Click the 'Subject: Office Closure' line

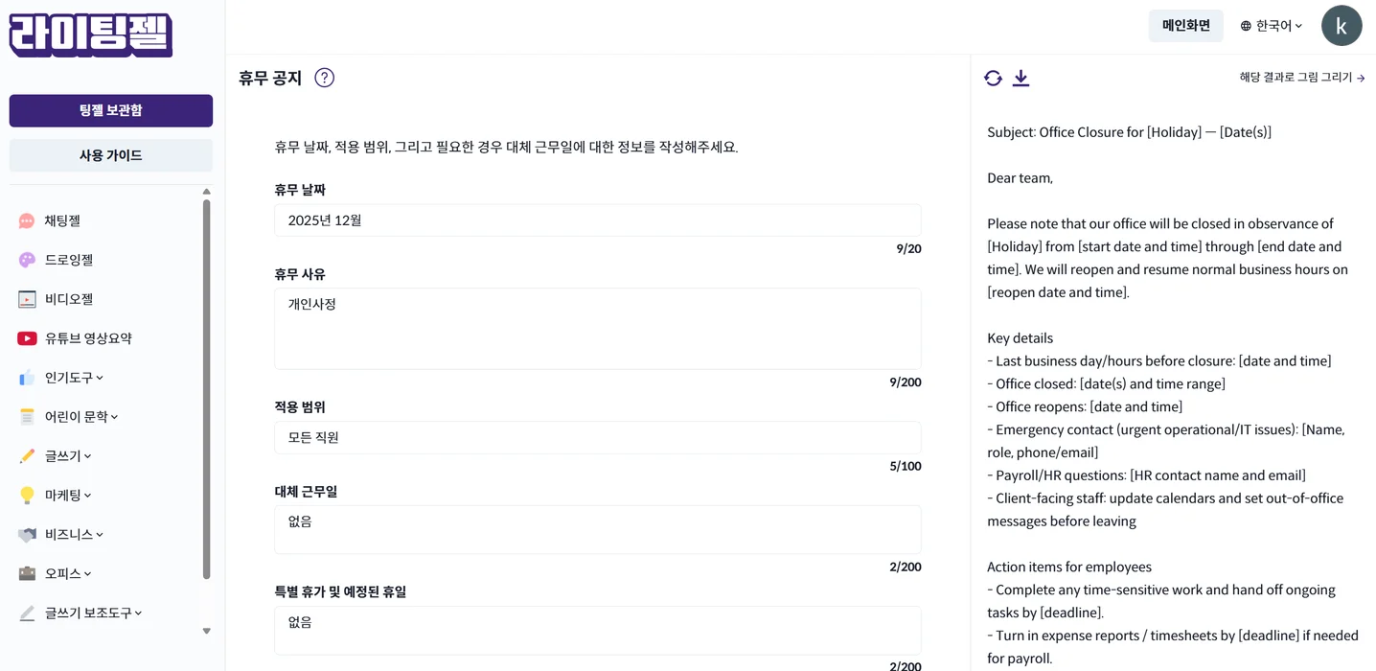[x=1129, y=132]
